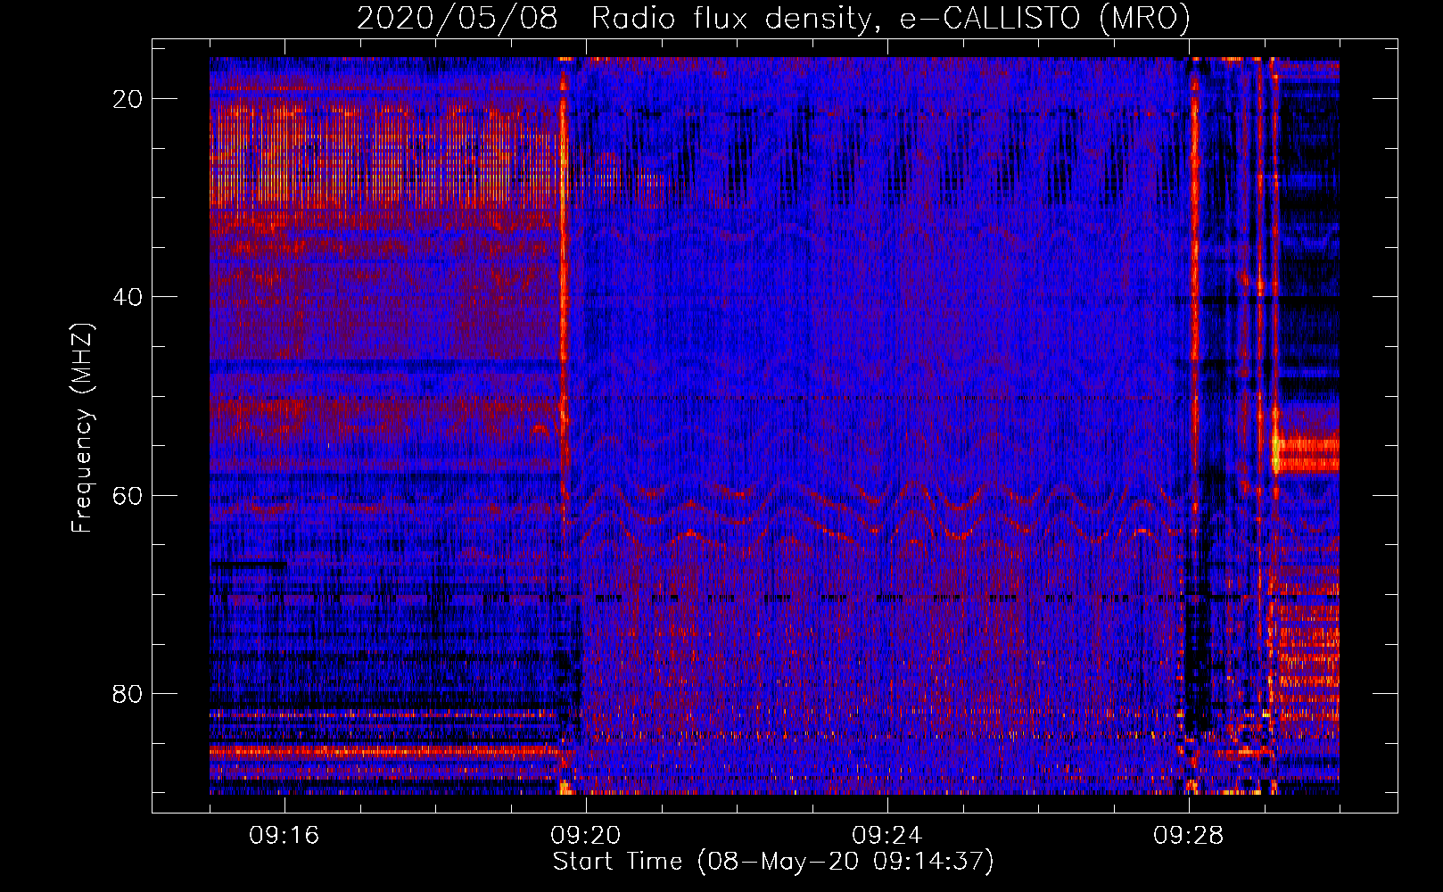The width and height of the screenshot is (1443, 892).
Task: Click the plot title '2020/05/08 Radio flux density'
Action: pyautogui.click(x=773, y=18)
